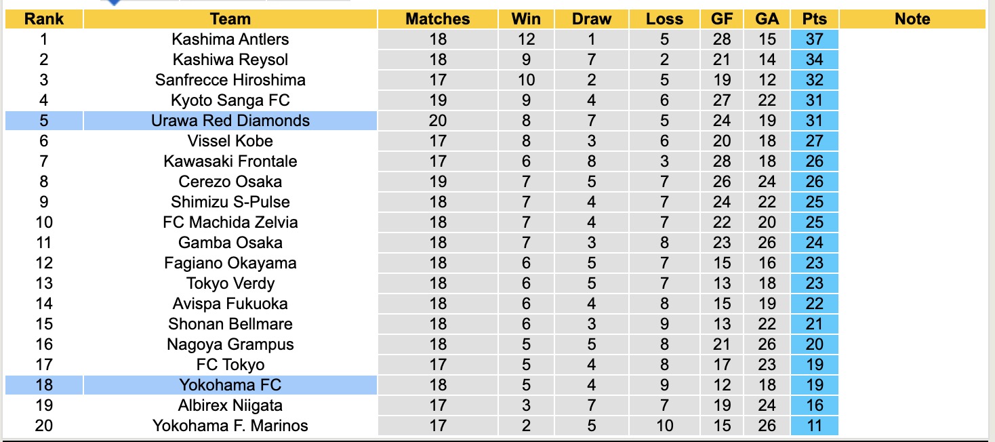Click the Matches column header
The width and height of the screenshot is (995, 442).
click(438, 19)
